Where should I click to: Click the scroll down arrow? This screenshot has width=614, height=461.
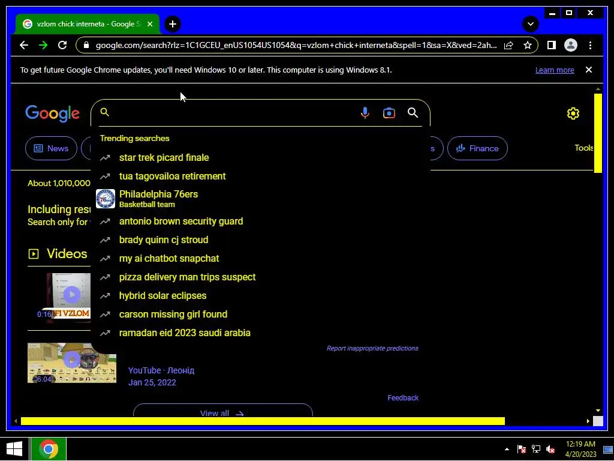click(598, 411)
